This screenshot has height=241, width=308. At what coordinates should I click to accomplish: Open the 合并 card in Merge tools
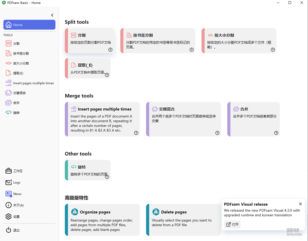[x=253, y=119]
